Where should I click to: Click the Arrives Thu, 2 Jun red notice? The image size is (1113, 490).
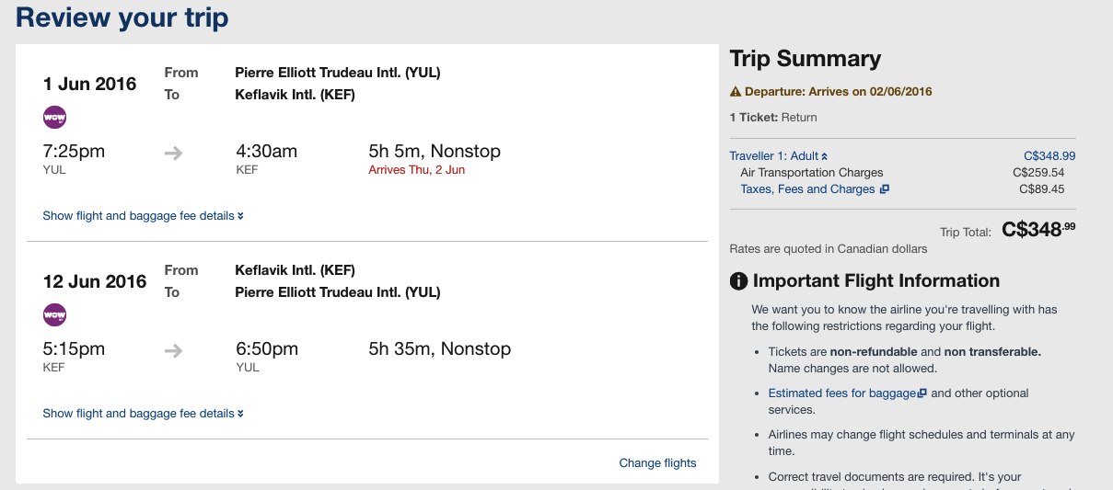(417, 170)
